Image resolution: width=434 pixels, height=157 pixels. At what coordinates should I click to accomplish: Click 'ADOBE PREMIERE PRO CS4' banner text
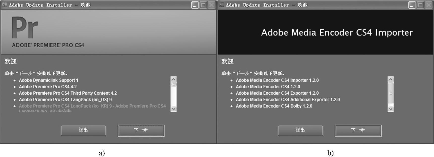tap(48, 45)
